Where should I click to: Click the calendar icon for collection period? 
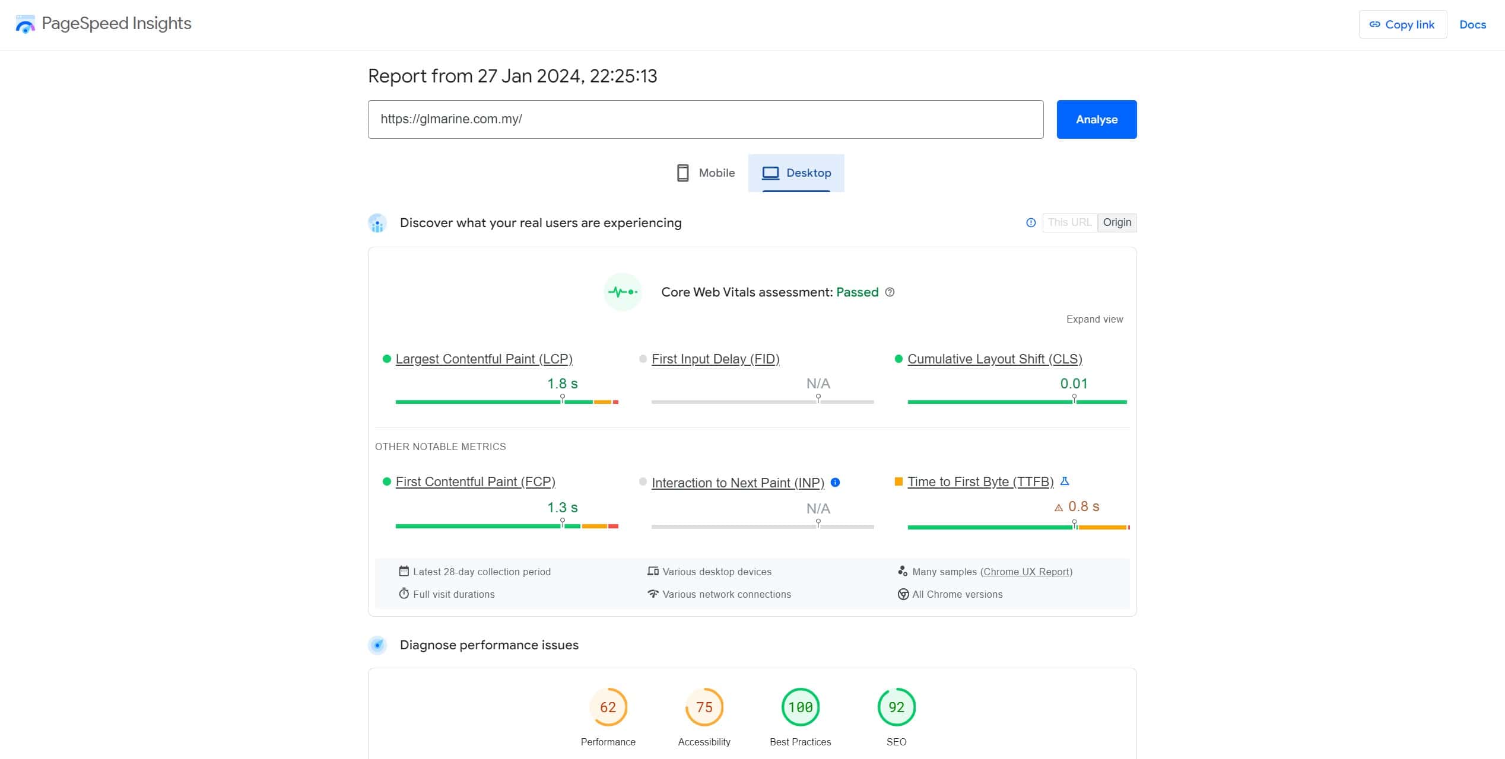[x=404, y=571]
